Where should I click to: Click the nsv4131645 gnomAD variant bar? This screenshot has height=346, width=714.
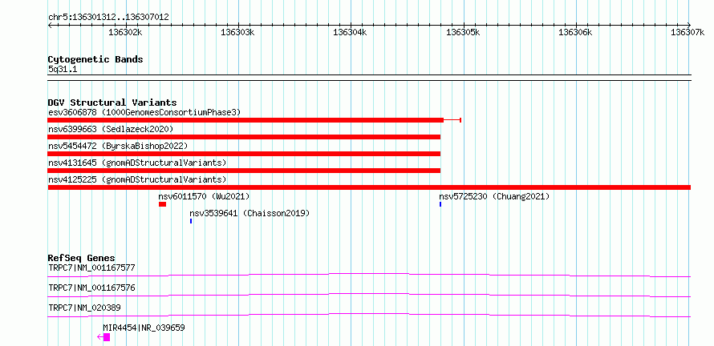(244, 171)
